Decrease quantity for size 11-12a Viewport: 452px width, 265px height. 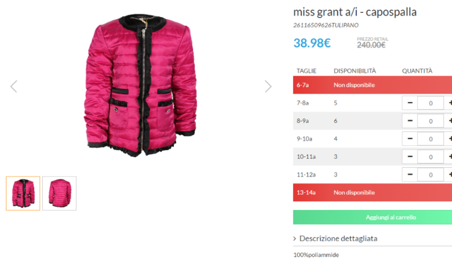410,175
